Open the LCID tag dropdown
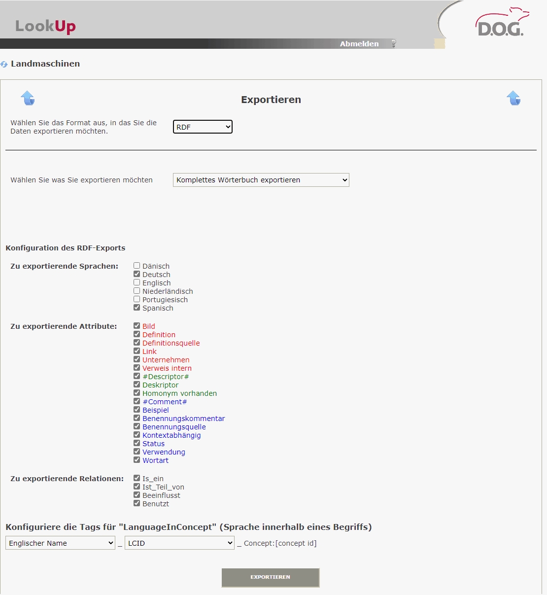This screenshot has height=595, width=547. pos(179,543)
